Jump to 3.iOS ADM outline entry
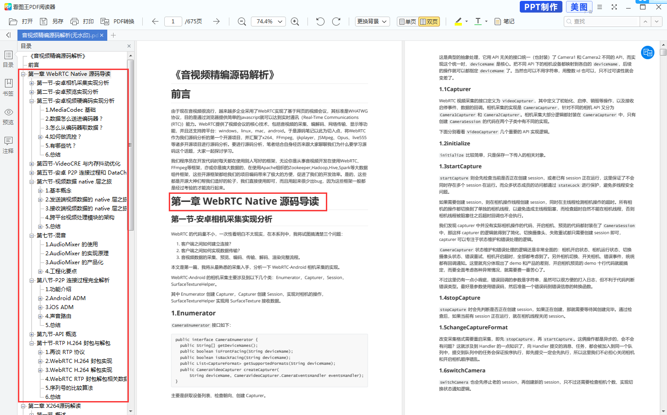Viewport: 667px width, 415px height. (59, 307)
